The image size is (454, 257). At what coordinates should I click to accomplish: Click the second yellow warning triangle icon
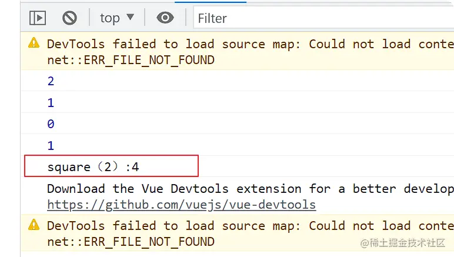point(34,224)
